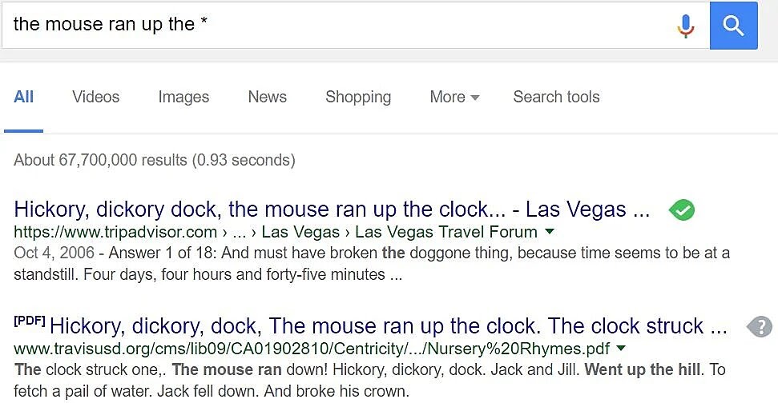
Task: Click the green checkmark beside the Las Vegas result
Action: point(682,210)
